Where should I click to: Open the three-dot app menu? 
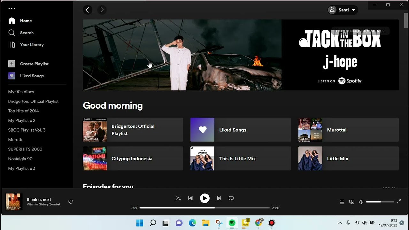tap(12, 9)
